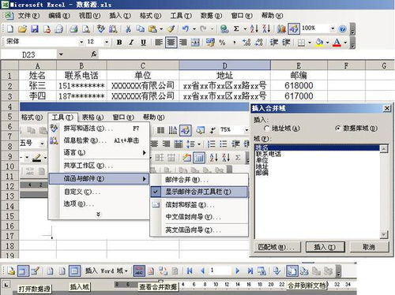Click the Excel Help question mark icon
Viewport: 395px width, 295px height.
(x=342, y=28)
